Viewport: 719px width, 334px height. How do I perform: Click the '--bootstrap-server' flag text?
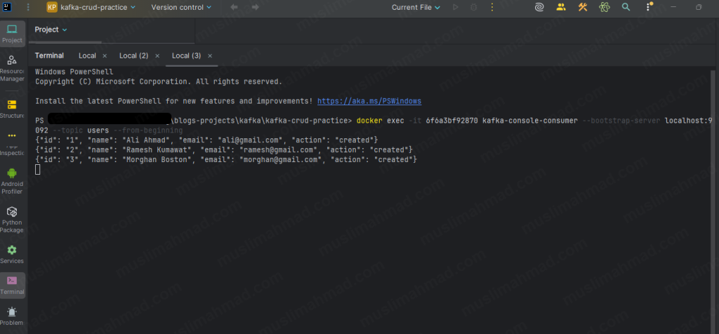(x=621, y=121)
